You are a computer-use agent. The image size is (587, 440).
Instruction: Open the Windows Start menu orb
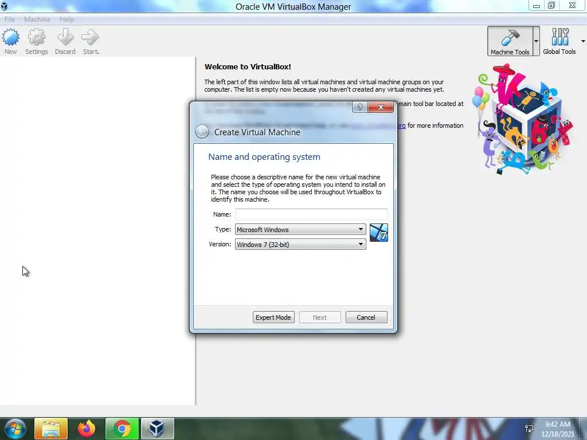[x=15, y=429]
